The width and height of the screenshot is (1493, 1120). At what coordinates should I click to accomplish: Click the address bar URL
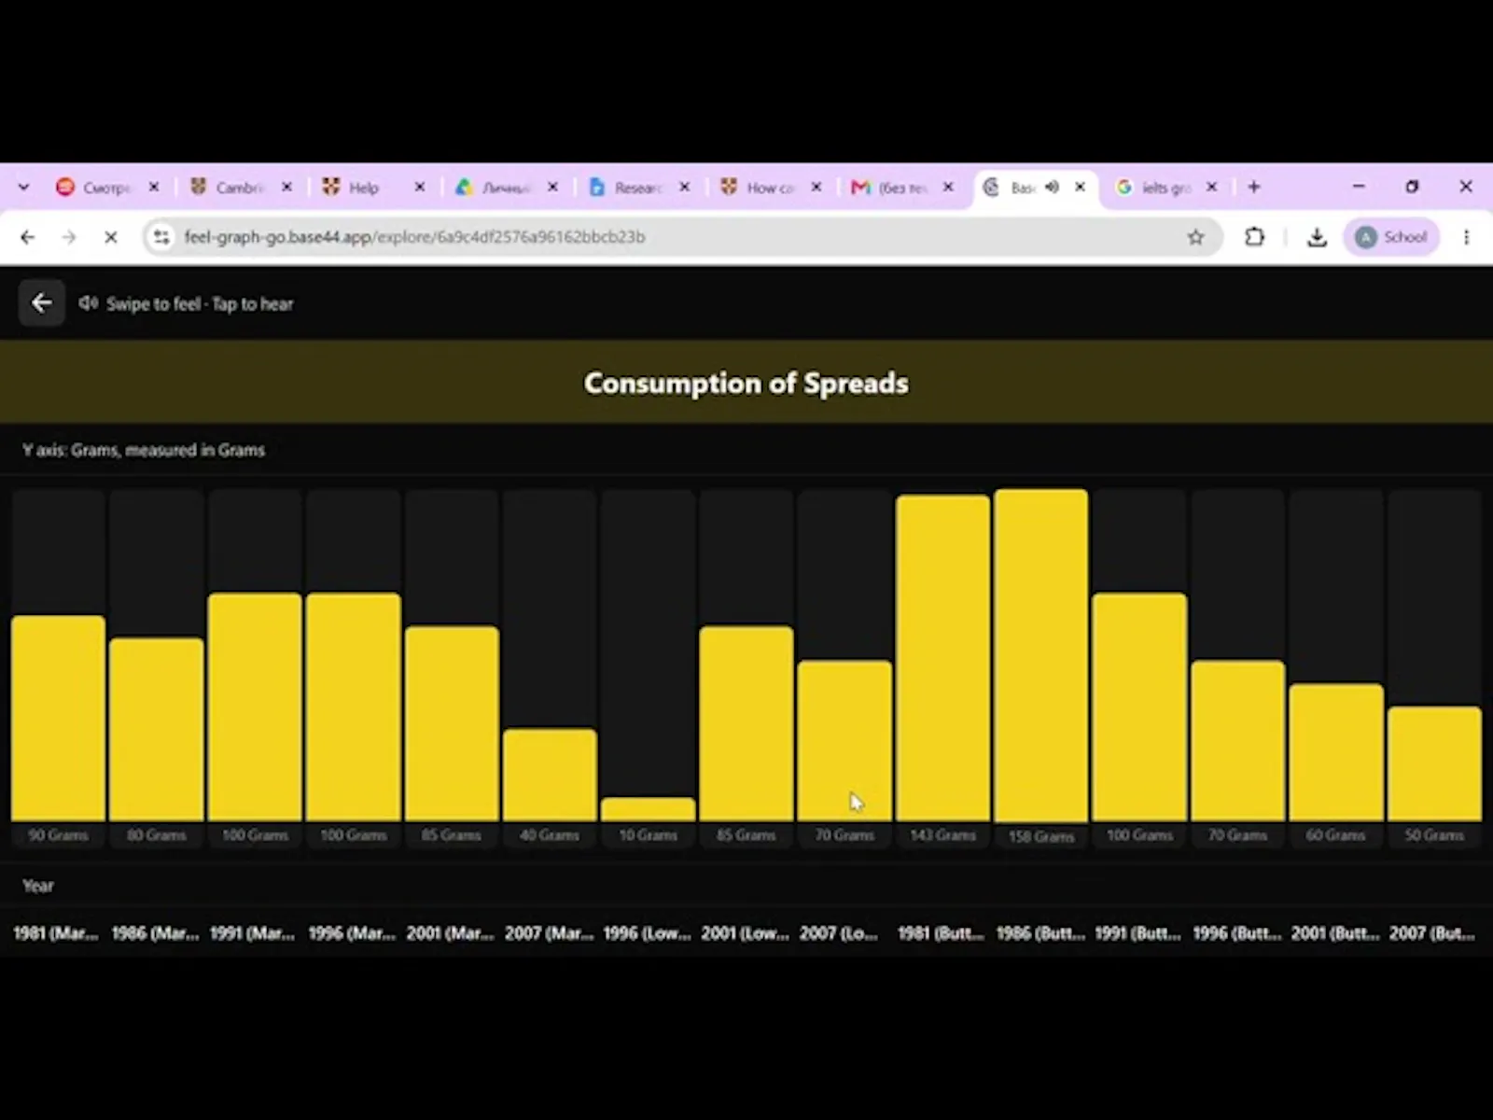(x=414, y=237)
